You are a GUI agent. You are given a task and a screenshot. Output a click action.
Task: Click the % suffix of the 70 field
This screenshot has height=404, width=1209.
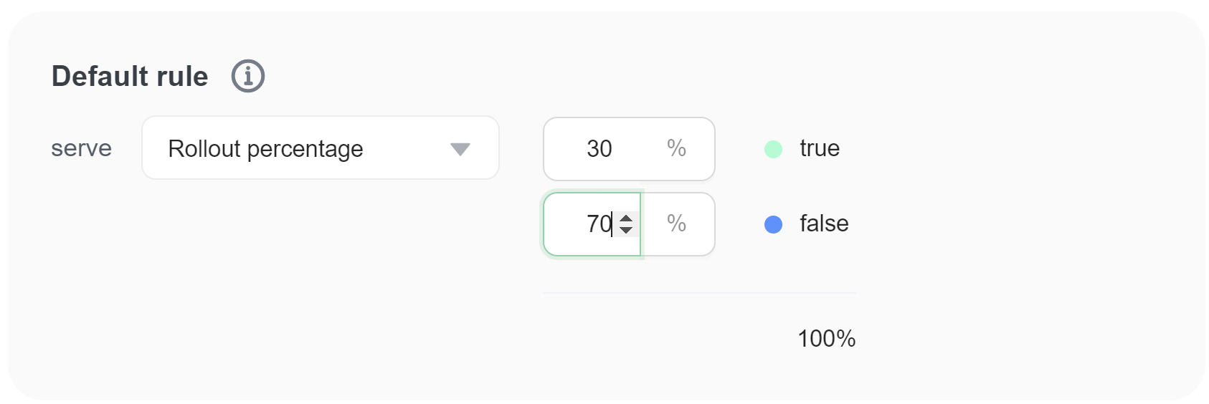coord(676,223)
